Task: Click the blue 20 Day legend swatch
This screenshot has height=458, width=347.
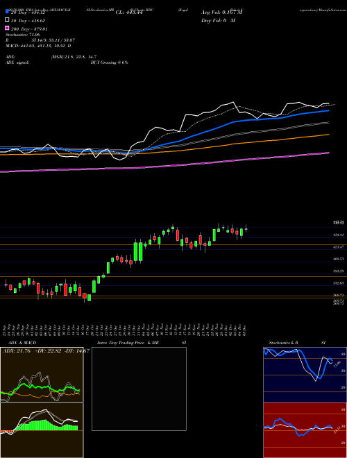Action: point(7,12)
